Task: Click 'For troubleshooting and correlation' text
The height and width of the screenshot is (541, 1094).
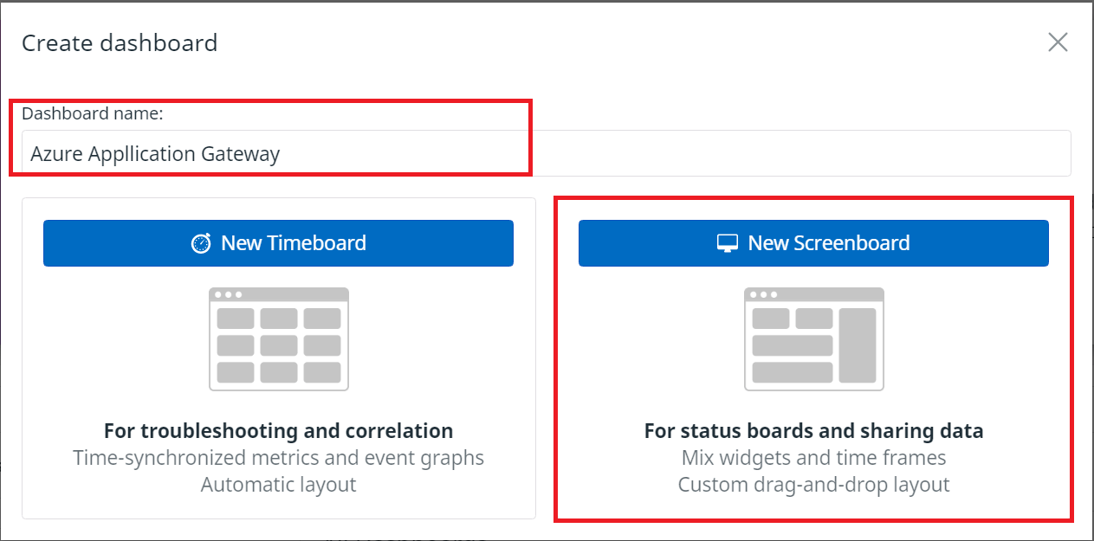Action: [x=278, y=430]
